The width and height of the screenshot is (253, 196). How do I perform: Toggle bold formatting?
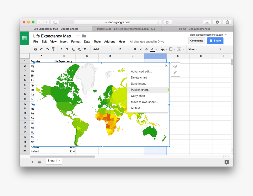[x=135, y=49]
